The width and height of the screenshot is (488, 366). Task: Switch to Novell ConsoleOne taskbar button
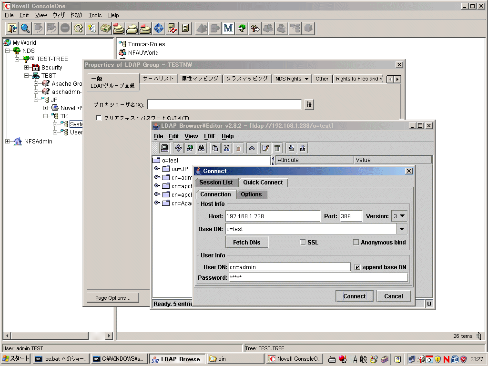coord(295,359)
